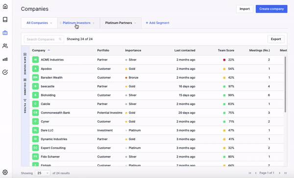Viewport: 294px width, 178px height.
Task: Open the settings gear icon
Action: (5, 172)
